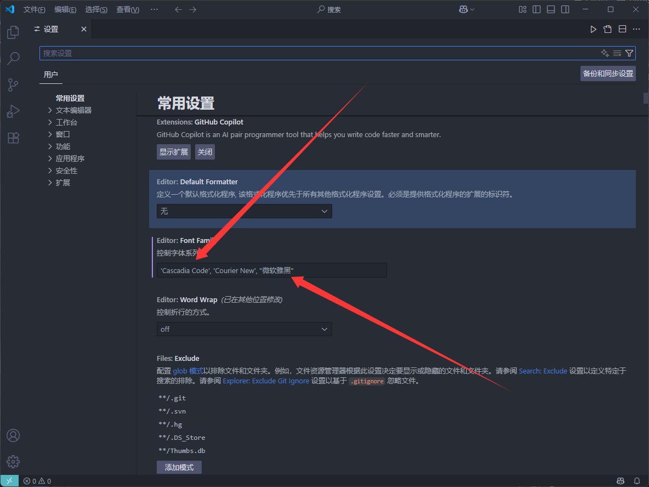Click the 添加模式 button
649x487 pixels.
(x=179, y=467)
